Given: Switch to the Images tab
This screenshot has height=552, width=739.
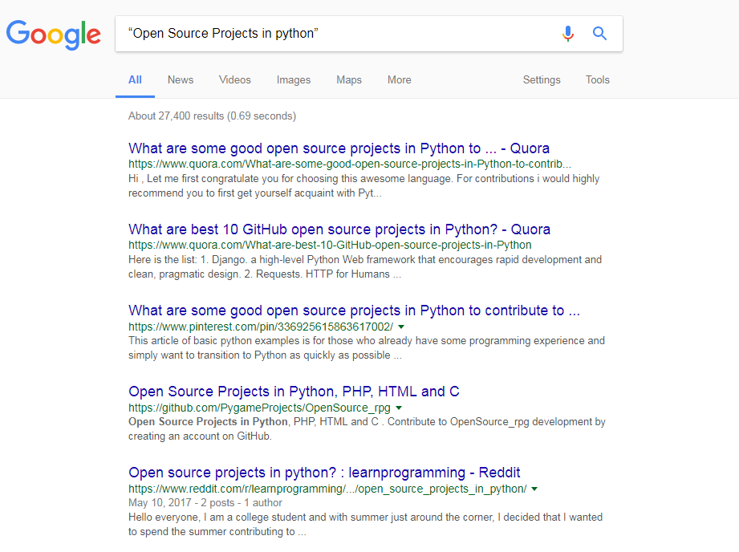Looking at the screenshot, I should pos(293,80).
